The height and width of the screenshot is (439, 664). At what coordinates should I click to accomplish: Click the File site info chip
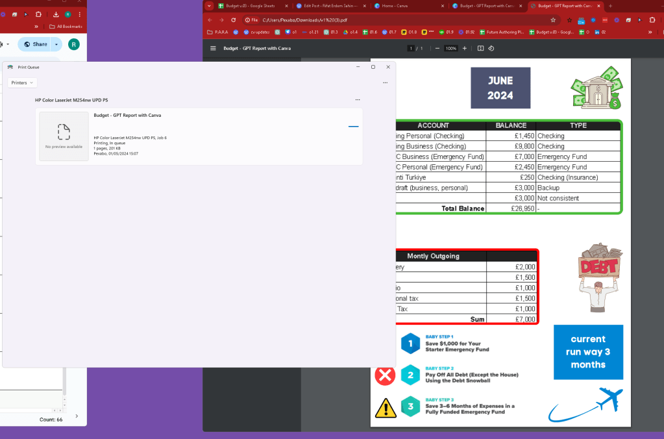point(252,20)
